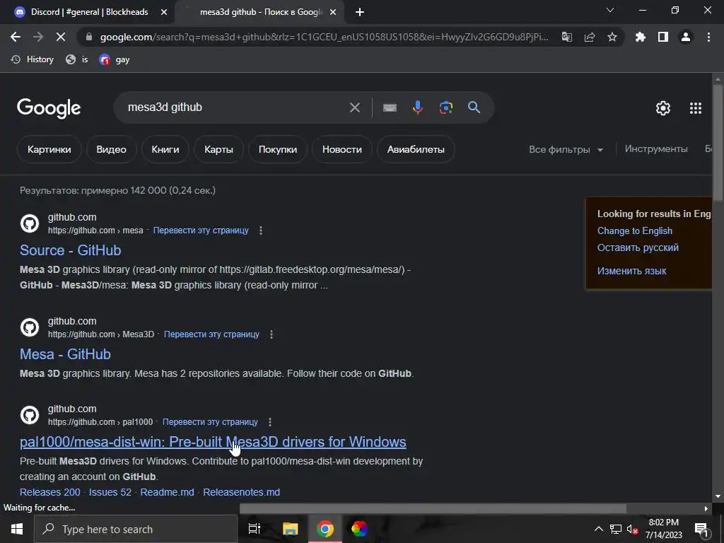Filter results by Авиабилеты
724x543 pixels.
pyautogui.click(x=416, y=150)
